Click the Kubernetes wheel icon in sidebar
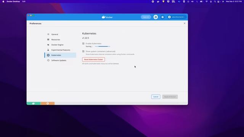Screen dimensions: 244x137 (48, 55)
